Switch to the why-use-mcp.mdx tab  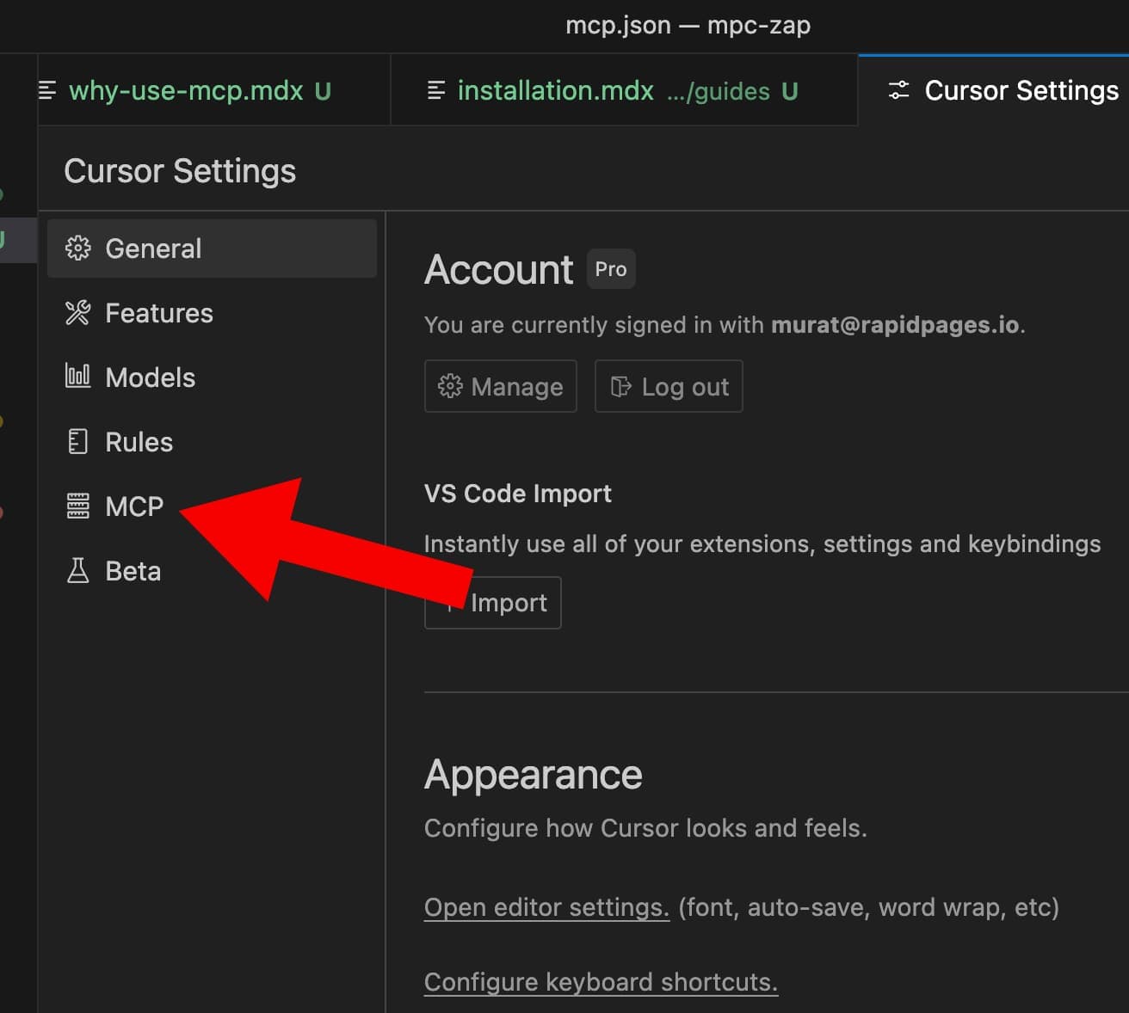point(186,90)
